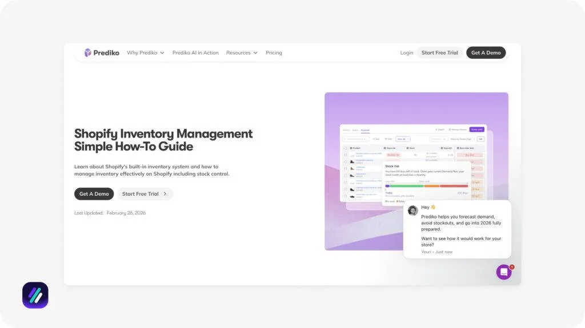Viewport: 585px width, 328px height.
Task: Click the Get A Demo button in the navbar
Action: [486, 52]
